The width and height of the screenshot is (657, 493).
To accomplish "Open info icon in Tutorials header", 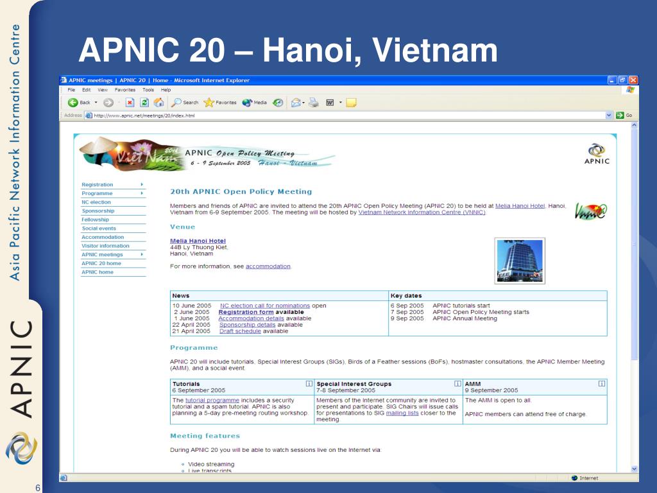I will coord(309,384).
